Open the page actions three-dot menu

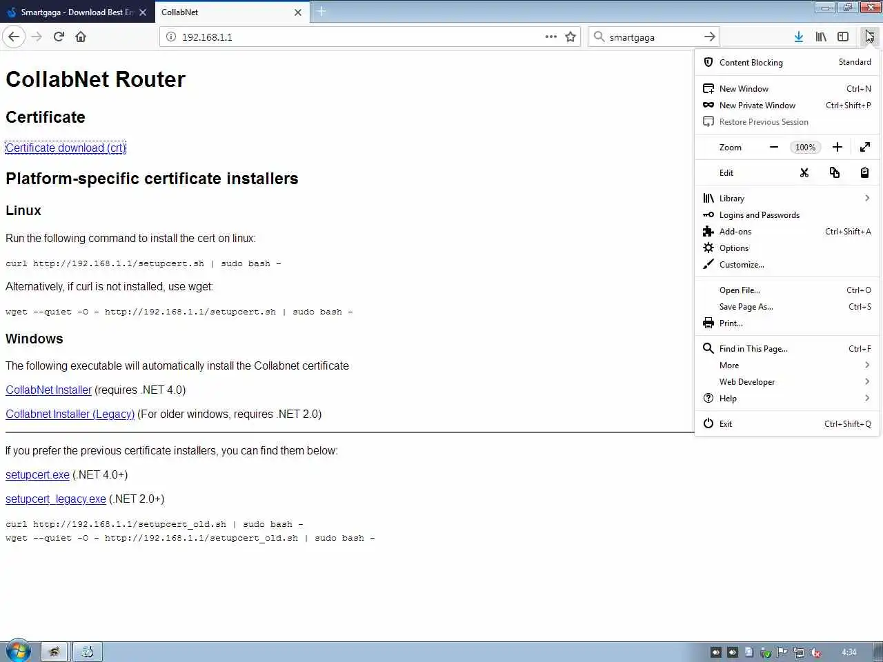[x=550, y=37]
